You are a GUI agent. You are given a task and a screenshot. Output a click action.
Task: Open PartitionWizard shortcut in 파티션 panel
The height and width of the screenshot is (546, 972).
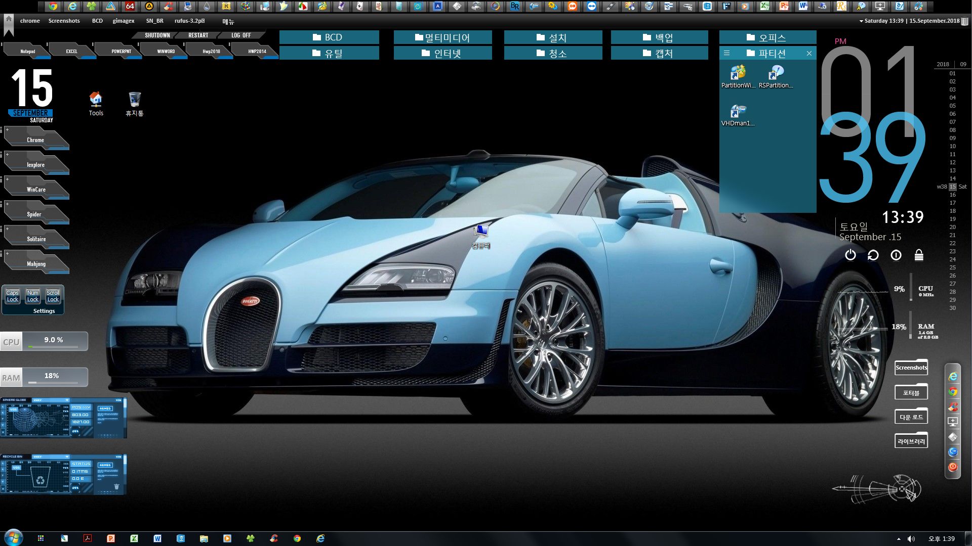click(x=738, y=77)
